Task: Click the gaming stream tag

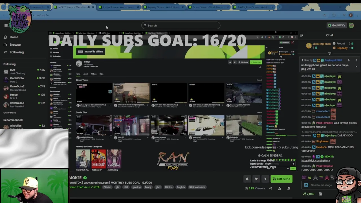Action: tap(137, 187)
